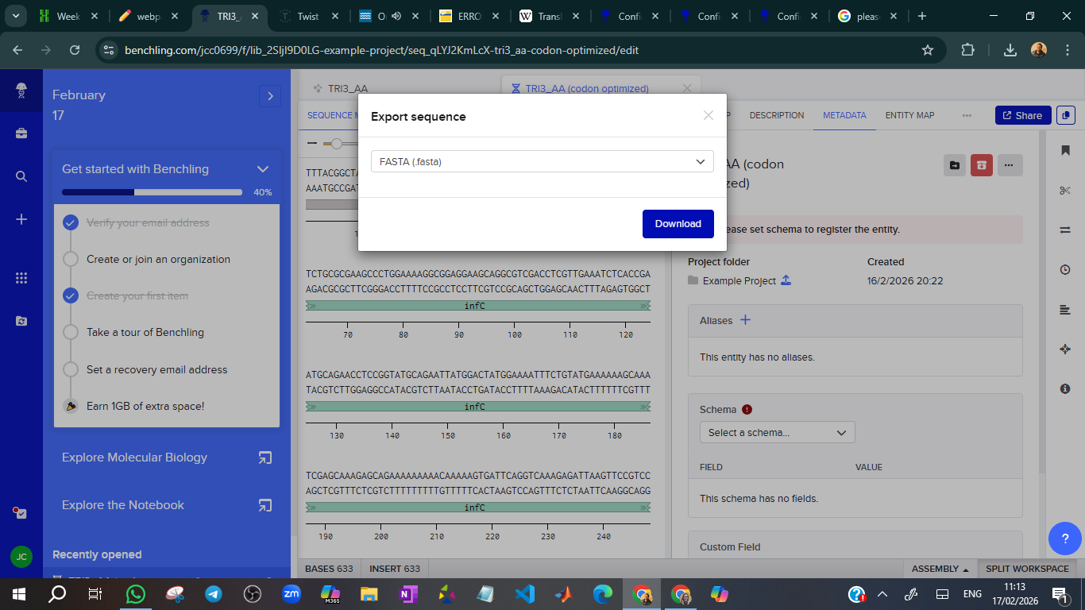This screenshot has height=610, width=1085.
Task: Click the scissors digest icon in right rail
Action: coord(1065,190)
